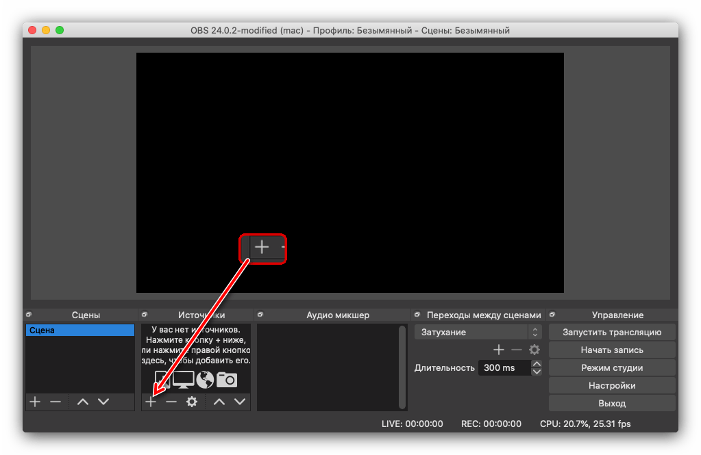This screenshot has height=455, width=701.
Task: Click Начать запись button
Action: 612,350
